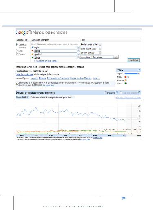The height and width of the screenshot is (210, 153).
Task: Click the Rechercher button
Action: pos(133,60)
